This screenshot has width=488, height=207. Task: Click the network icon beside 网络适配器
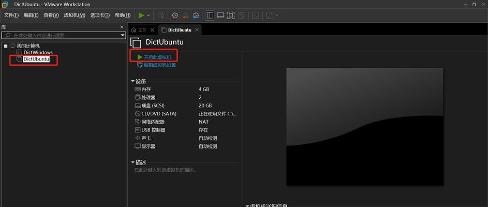(138, 122)
